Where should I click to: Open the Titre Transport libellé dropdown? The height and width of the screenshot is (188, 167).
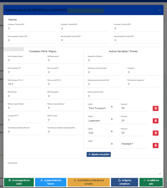click(100, 108)
